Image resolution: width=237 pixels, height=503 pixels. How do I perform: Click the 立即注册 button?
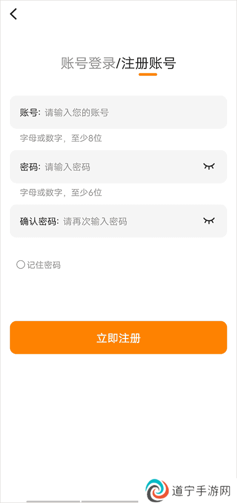click(118, 337)
